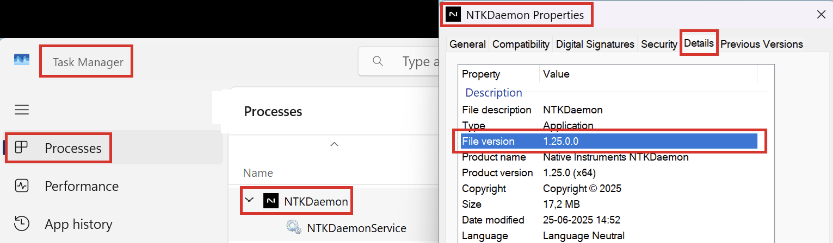833x243 pixels.
Task: Click the value 1.25.0 (x64)
Action: (570, 172)
